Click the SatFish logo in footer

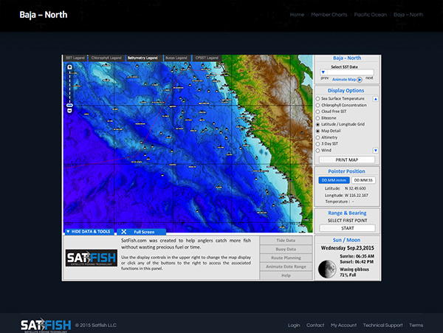click(x=46, y=325)
